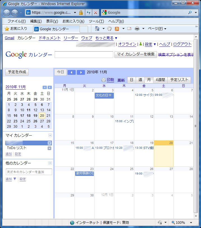
Task: Click the オフライン link
Action: pyautogui.click(x=127, y=44)
